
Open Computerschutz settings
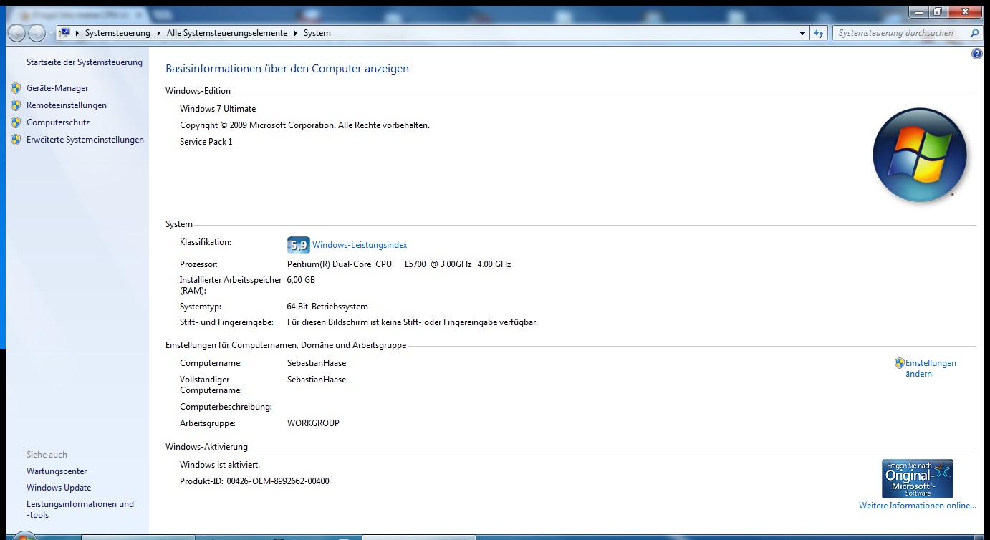[58, 122]
